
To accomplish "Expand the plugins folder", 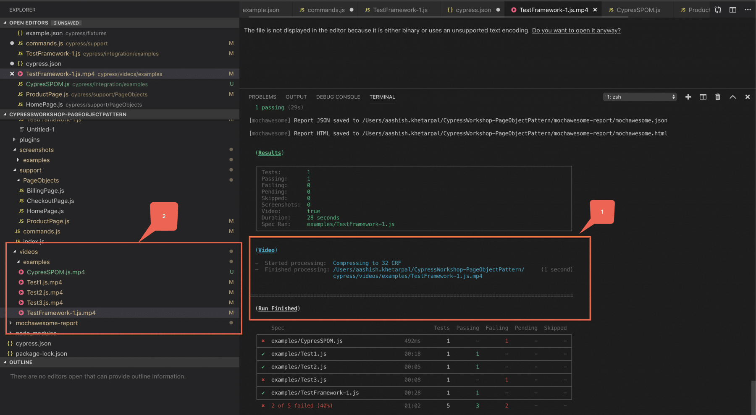I will [14, 140].
